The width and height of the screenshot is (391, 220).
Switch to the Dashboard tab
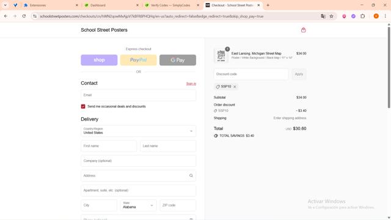tap(110, 5)
